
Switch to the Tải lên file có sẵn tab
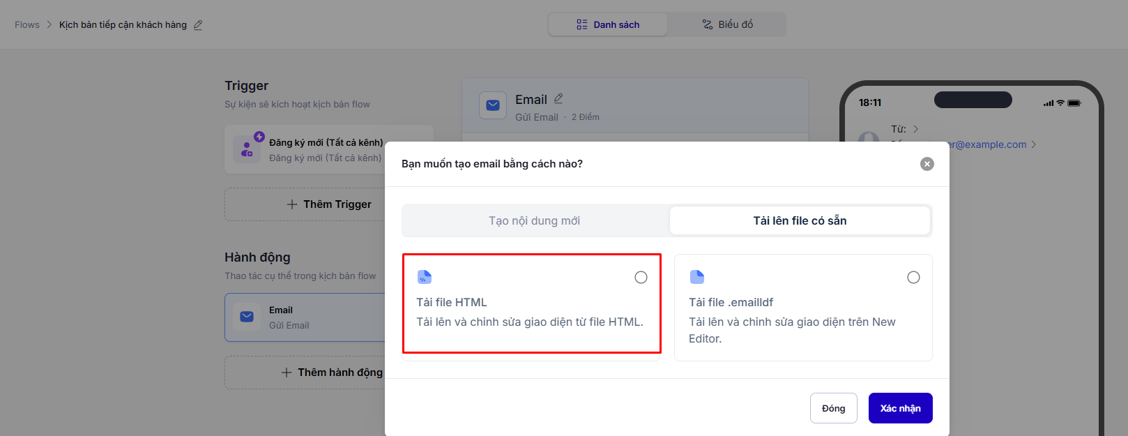800,221
